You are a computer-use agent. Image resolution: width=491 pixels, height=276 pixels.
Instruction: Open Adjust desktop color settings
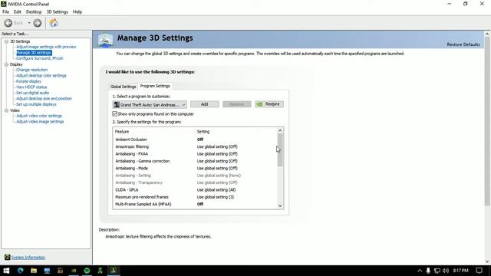(41, 76)
